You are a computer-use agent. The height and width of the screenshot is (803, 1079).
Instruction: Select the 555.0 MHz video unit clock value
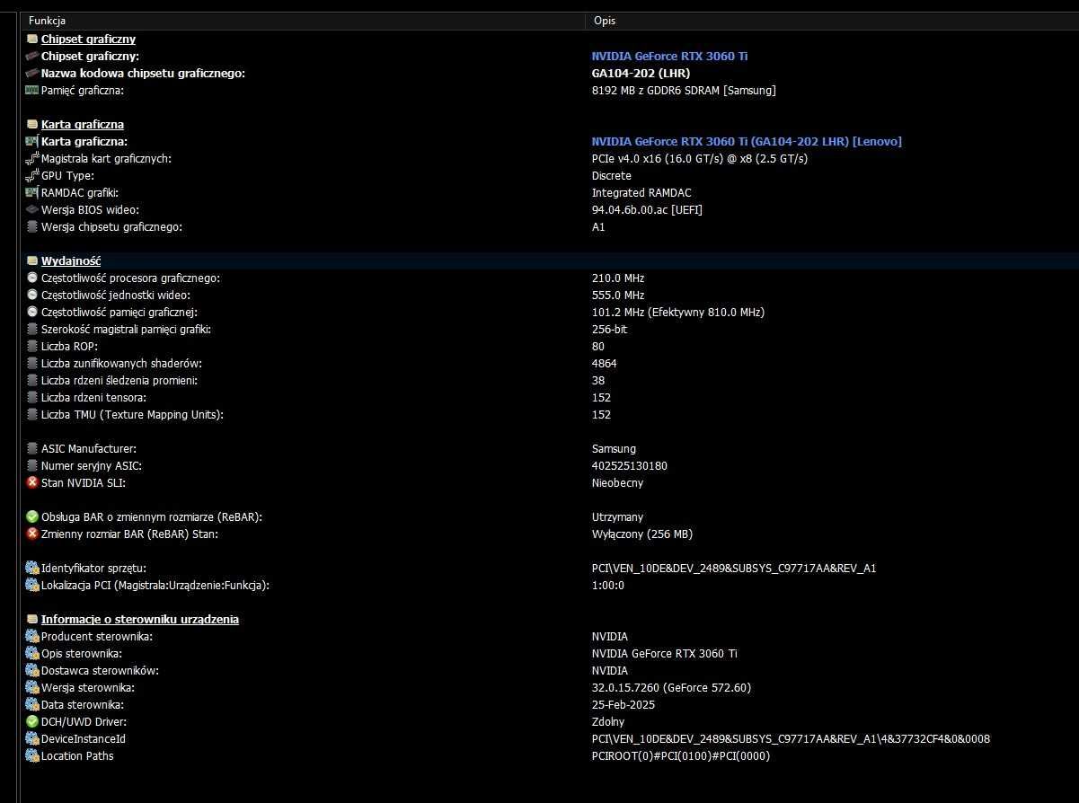coord(618,295)
